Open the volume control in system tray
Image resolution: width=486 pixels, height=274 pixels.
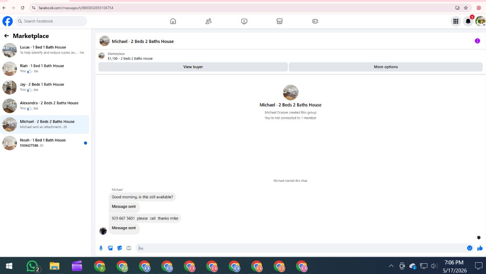click(x=434, y=266)
